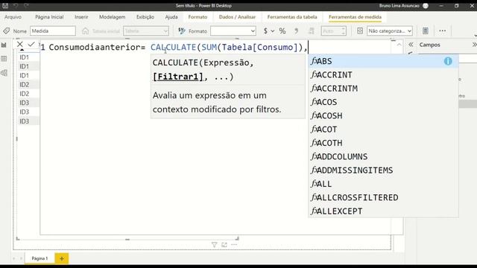The image size is (477, 268).
Task: Commit the formula with the checkmark icon
Action: 31,45
